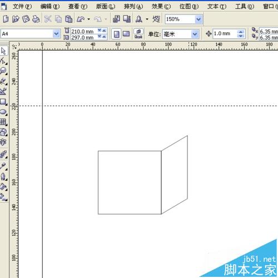The image size is (278, 278).
Task: Select the Smart Drawing tool
Action: (x=3, y=91)
